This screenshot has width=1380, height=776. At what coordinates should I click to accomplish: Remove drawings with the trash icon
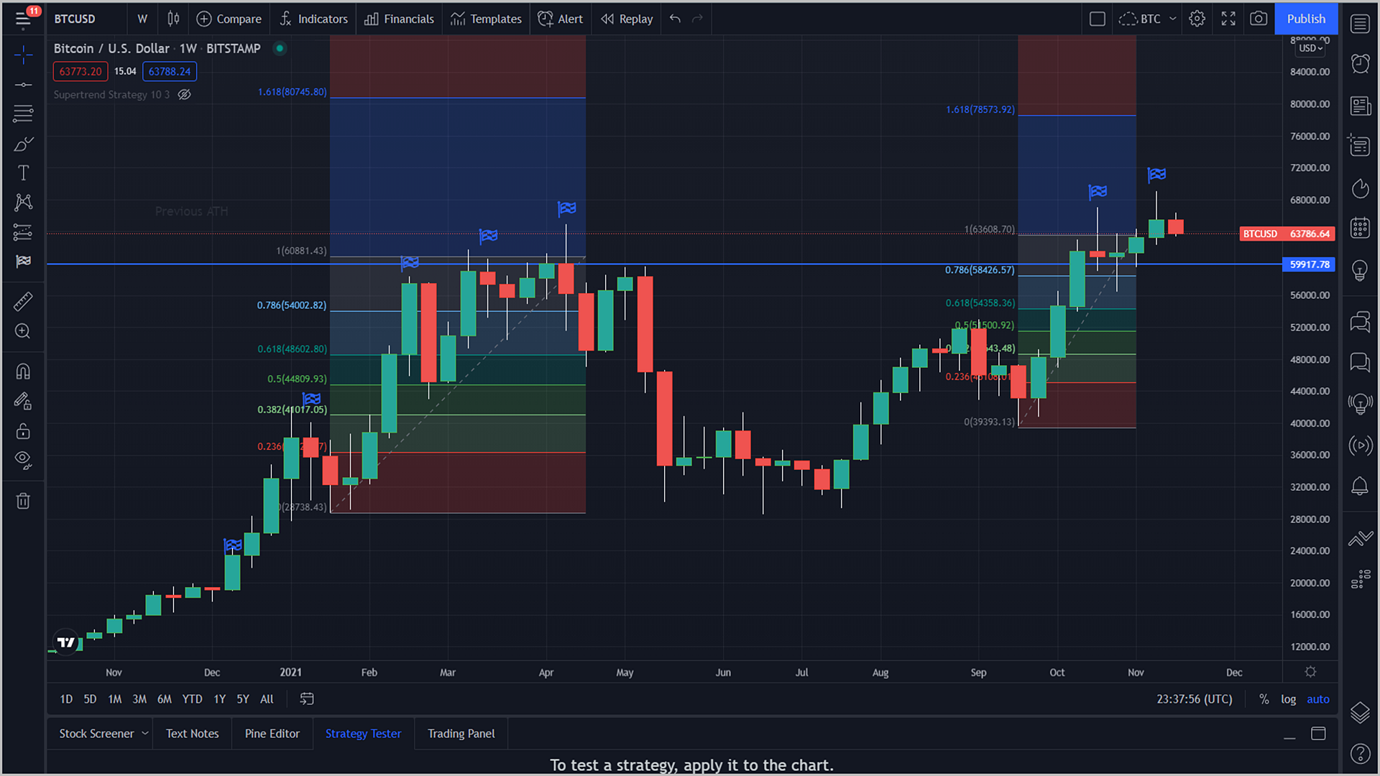[x=23, y=501]
